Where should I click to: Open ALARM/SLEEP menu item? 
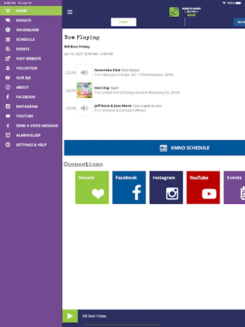[x=28, y=136]
